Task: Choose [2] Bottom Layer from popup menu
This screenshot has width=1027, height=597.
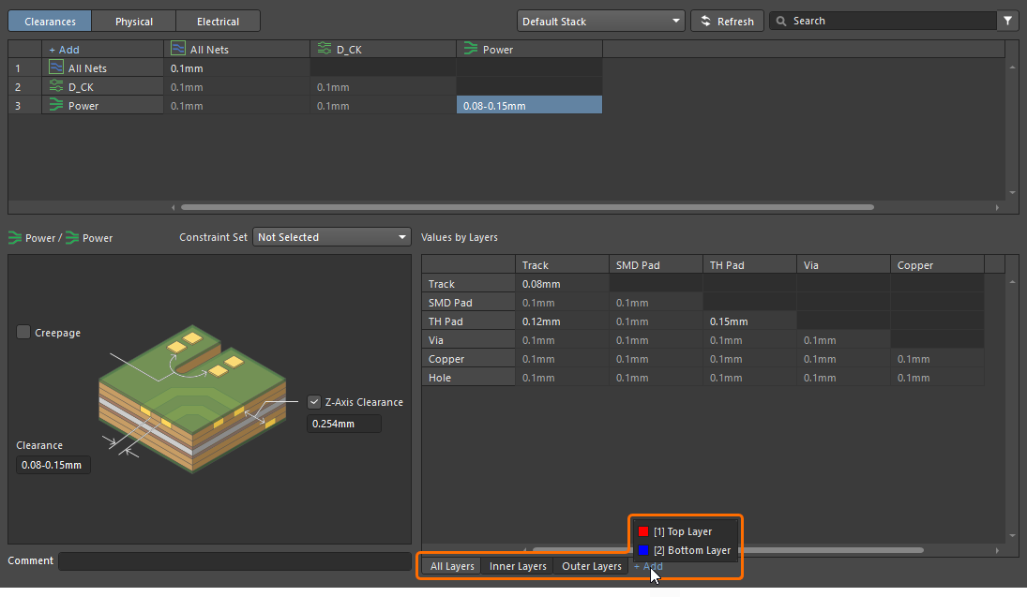Action: coord(691,550)
